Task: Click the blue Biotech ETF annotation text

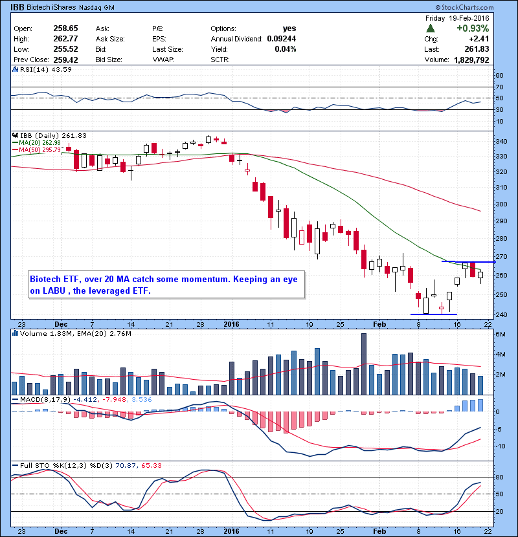Action: (164, 285)
